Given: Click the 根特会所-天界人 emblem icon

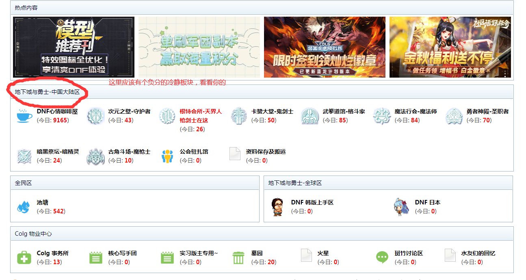Looking at the screenshot, I should [167, 116].
